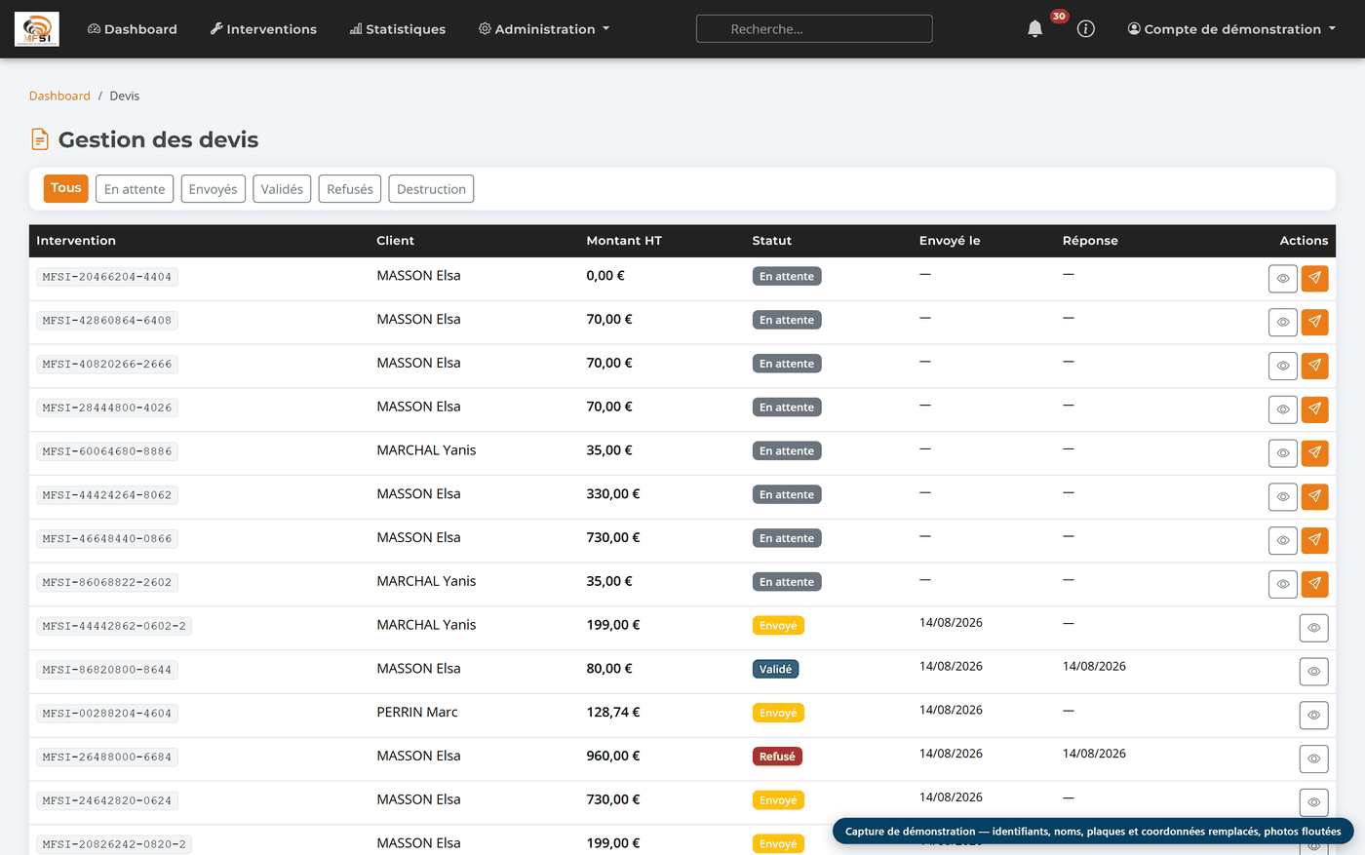Click intervention code MFSI-20466204-4404
Viewport: 1365px width, 855px height.
click(x=107, y=277)
